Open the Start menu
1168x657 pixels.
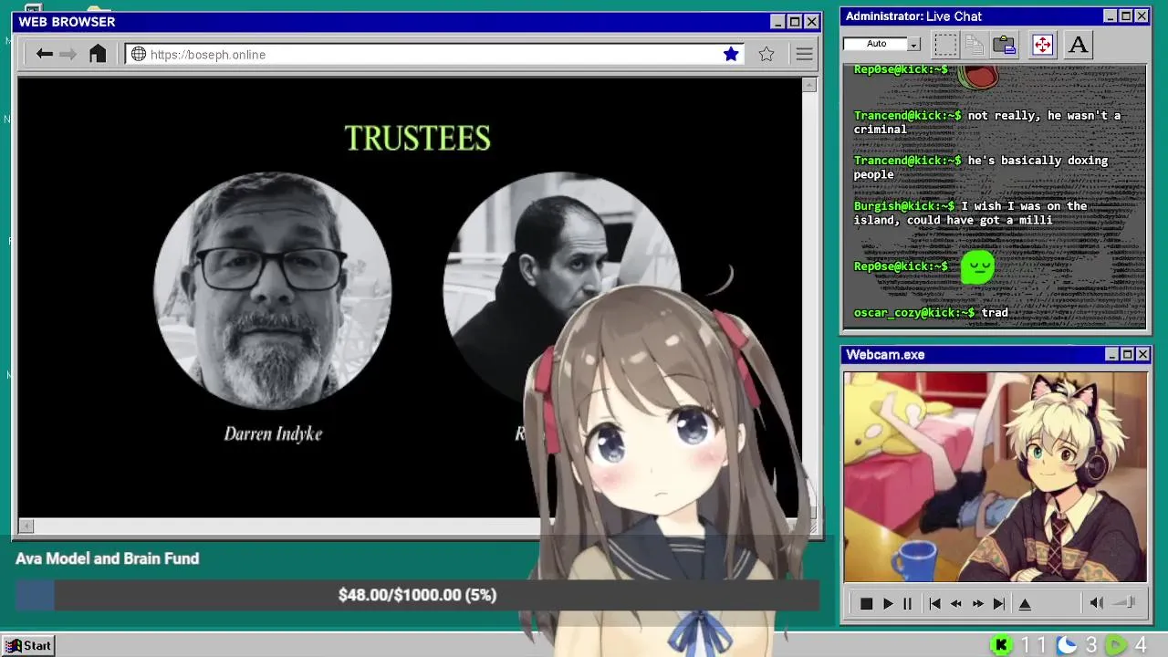[x=28, y=645]
